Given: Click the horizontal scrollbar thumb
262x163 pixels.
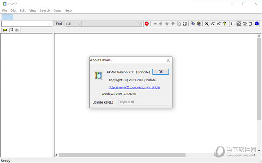Looking at the screenshot, I should 122,155.
